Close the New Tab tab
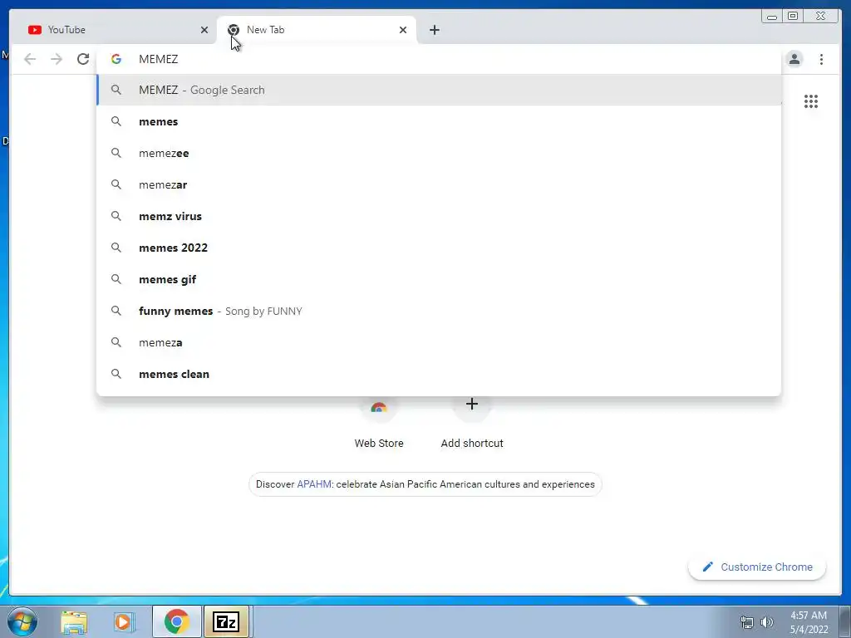This screenshot has width=851, height=638. pos(403,30)
